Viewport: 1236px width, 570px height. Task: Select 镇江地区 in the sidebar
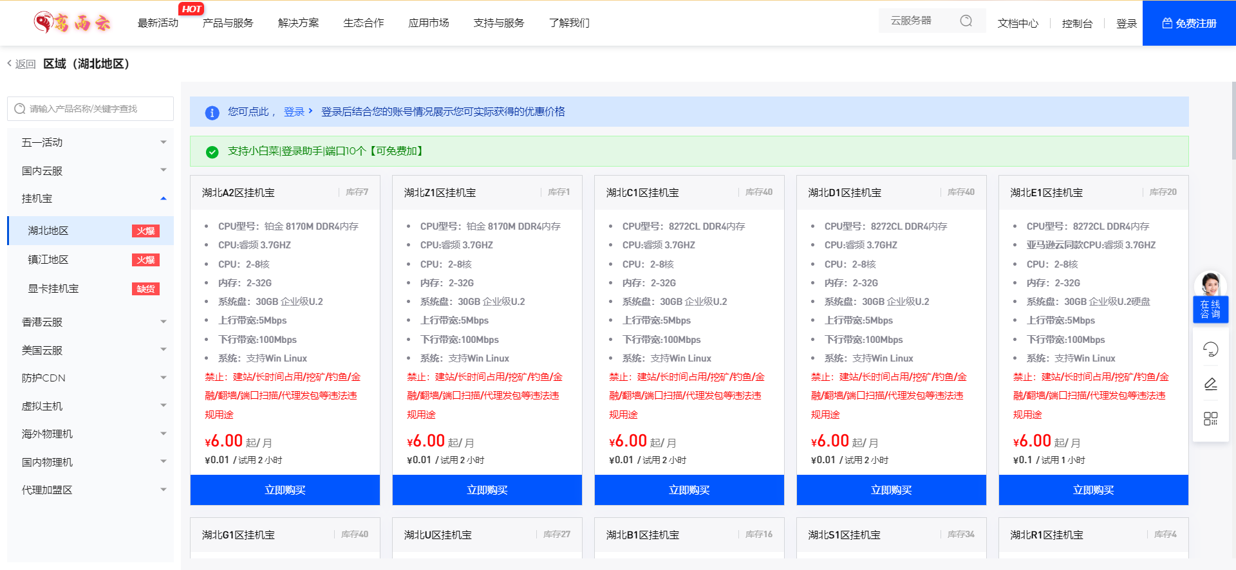click(x=48, y=260)
